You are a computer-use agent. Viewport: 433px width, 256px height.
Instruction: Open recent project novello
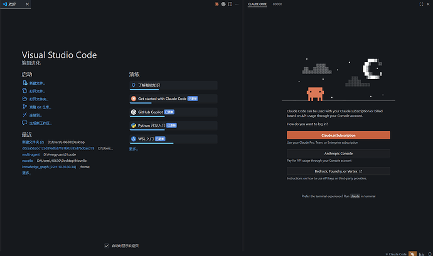(x=28, y=161)
